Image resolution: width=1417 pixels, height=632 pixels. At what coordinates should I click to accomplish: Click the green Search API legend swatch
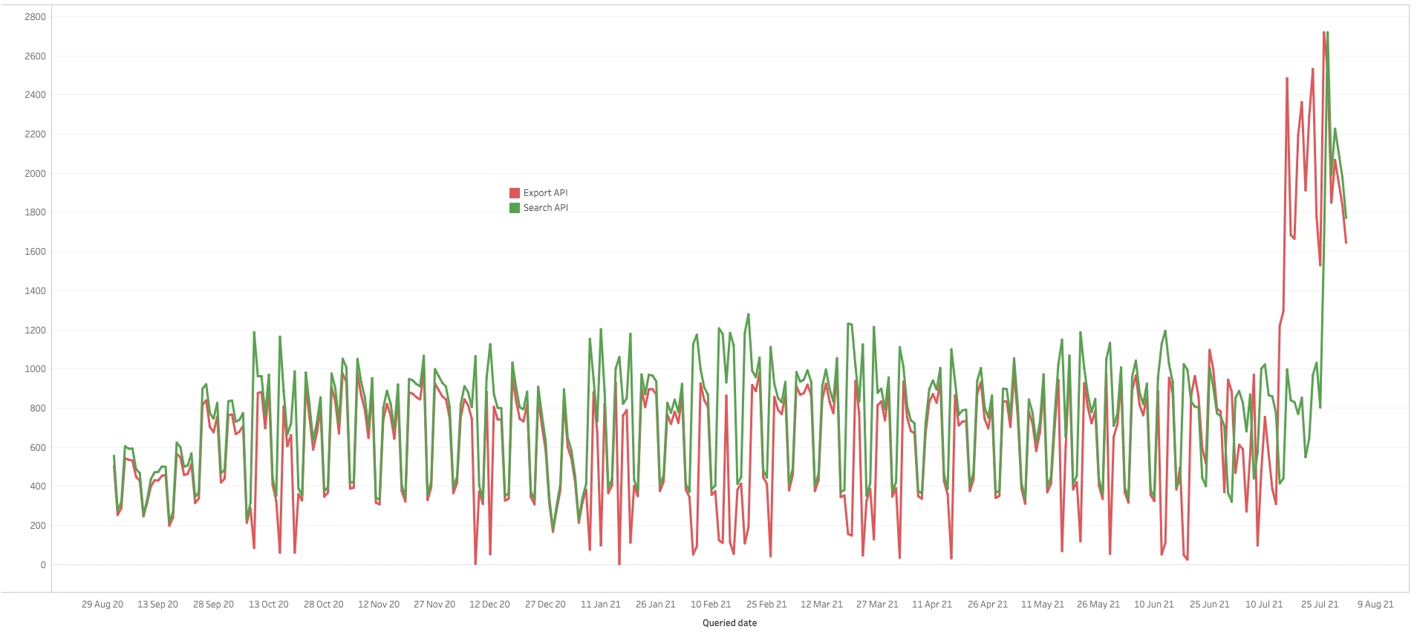pos(514,208)
